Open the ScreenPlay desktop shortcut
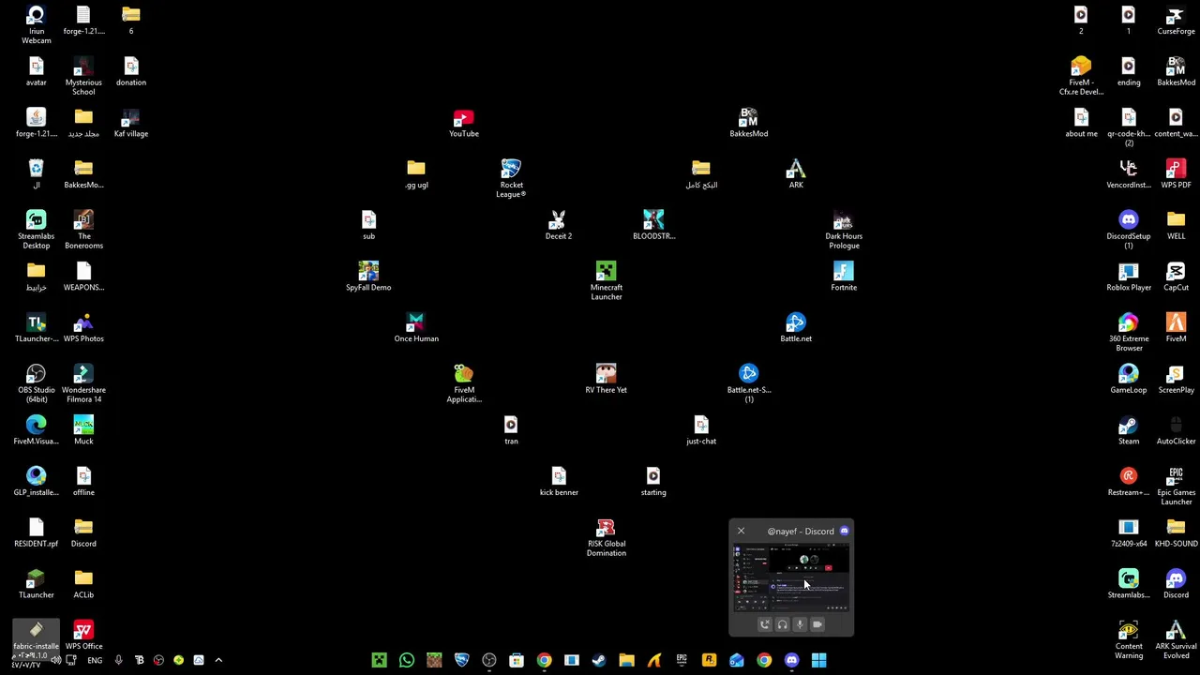Viewport: 1200px width, 675px height. point(1176,379)
